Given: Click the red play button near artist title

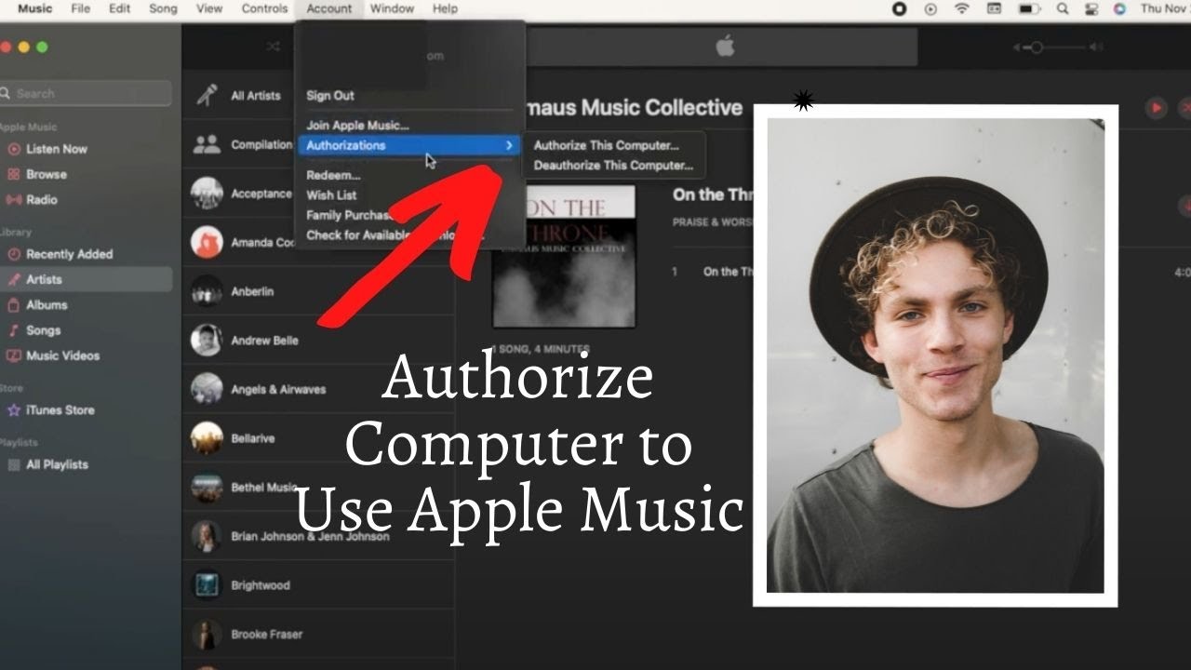Looking at the screenshot, I should pos(1156,108).
